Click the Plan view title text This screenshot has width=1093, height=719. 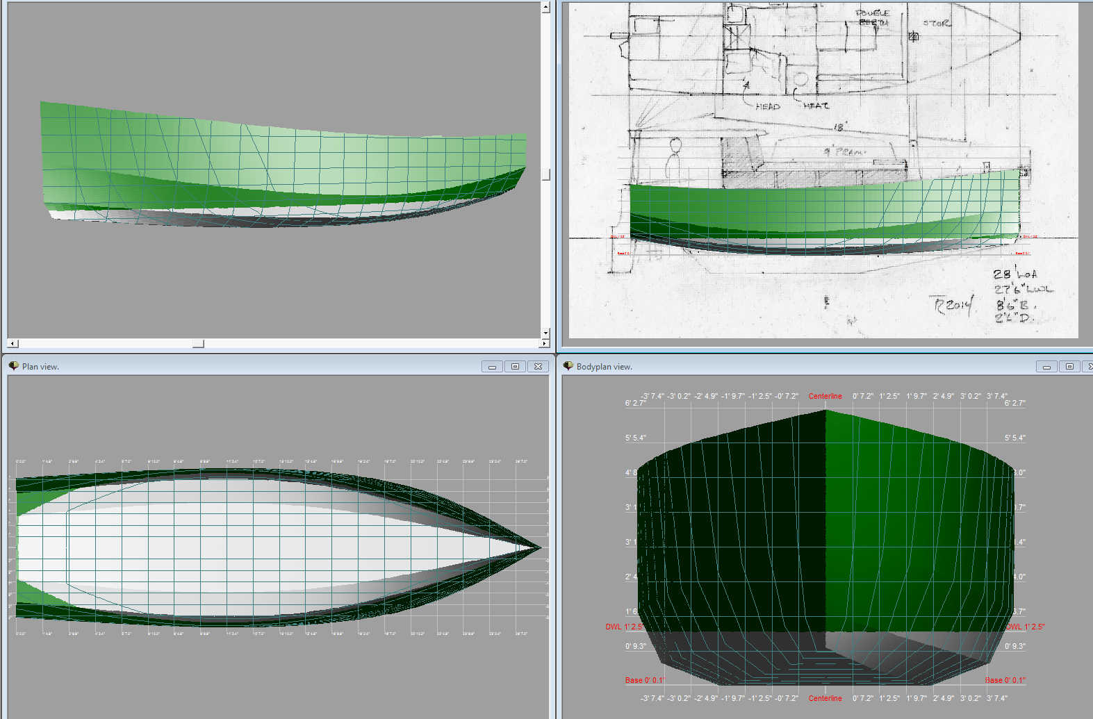tap(40, 367)
